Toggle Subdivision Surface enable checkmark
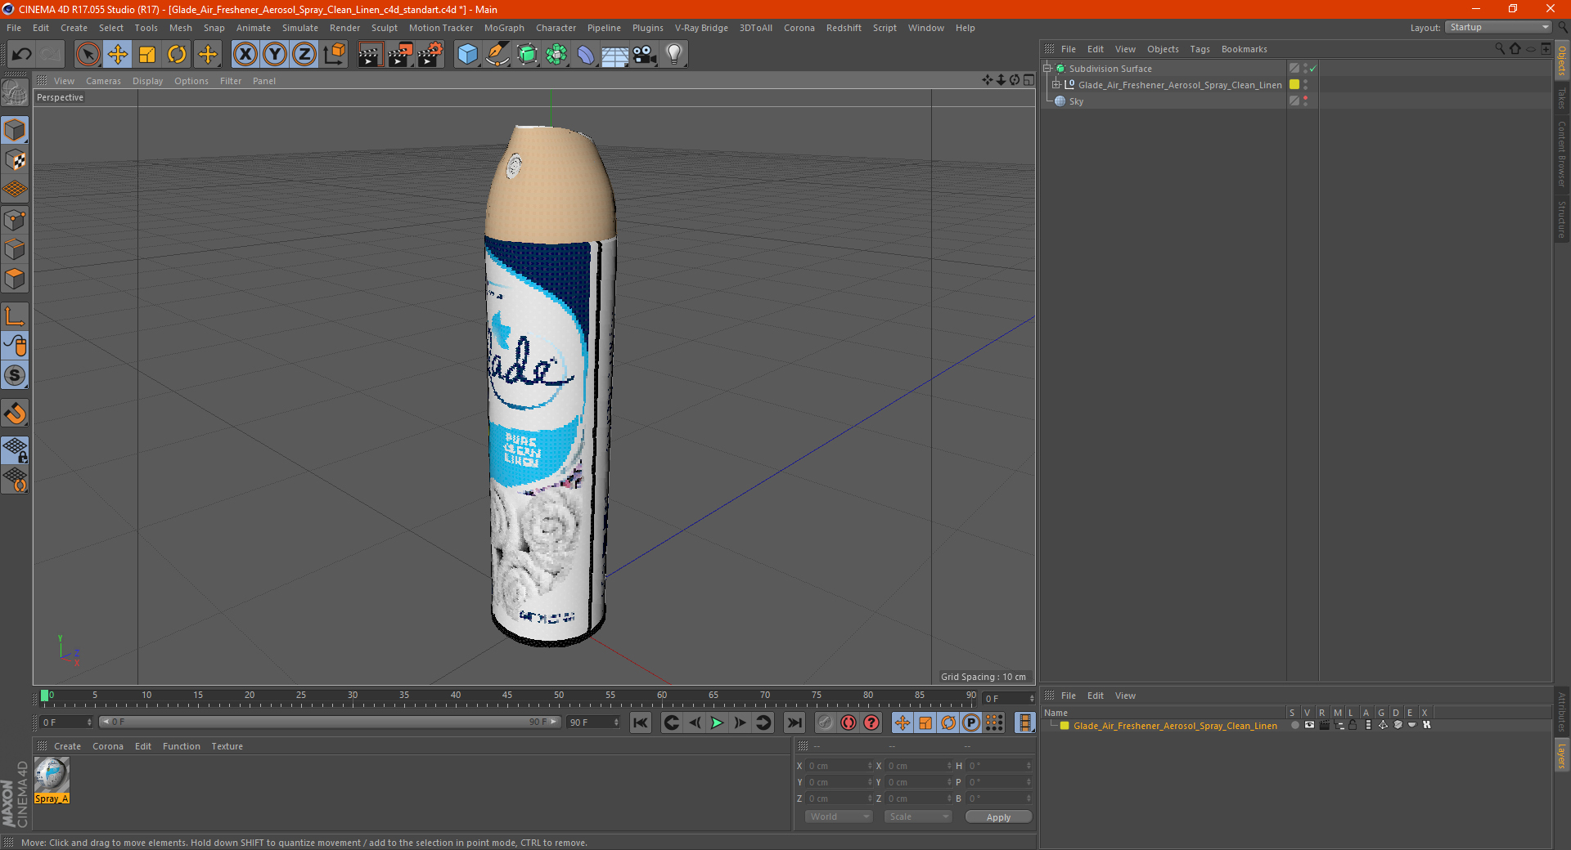This screenshot has height=850, width=1571. [x=1312, y=69]
